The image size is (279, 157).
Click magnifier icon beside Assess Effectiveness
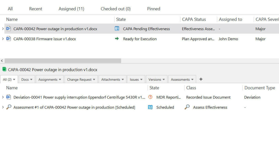coord(187,107)
